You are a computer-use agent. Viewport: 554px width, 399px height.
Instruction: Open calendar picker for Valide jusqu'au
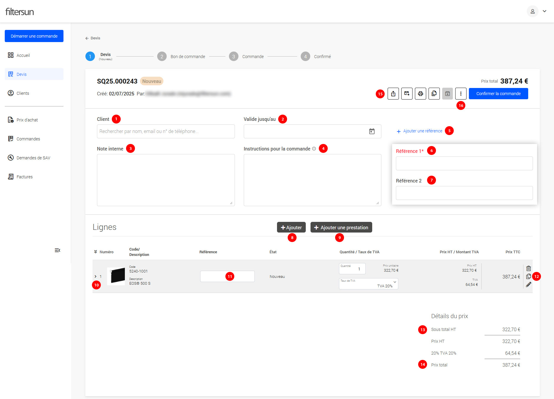click(372, 131)
